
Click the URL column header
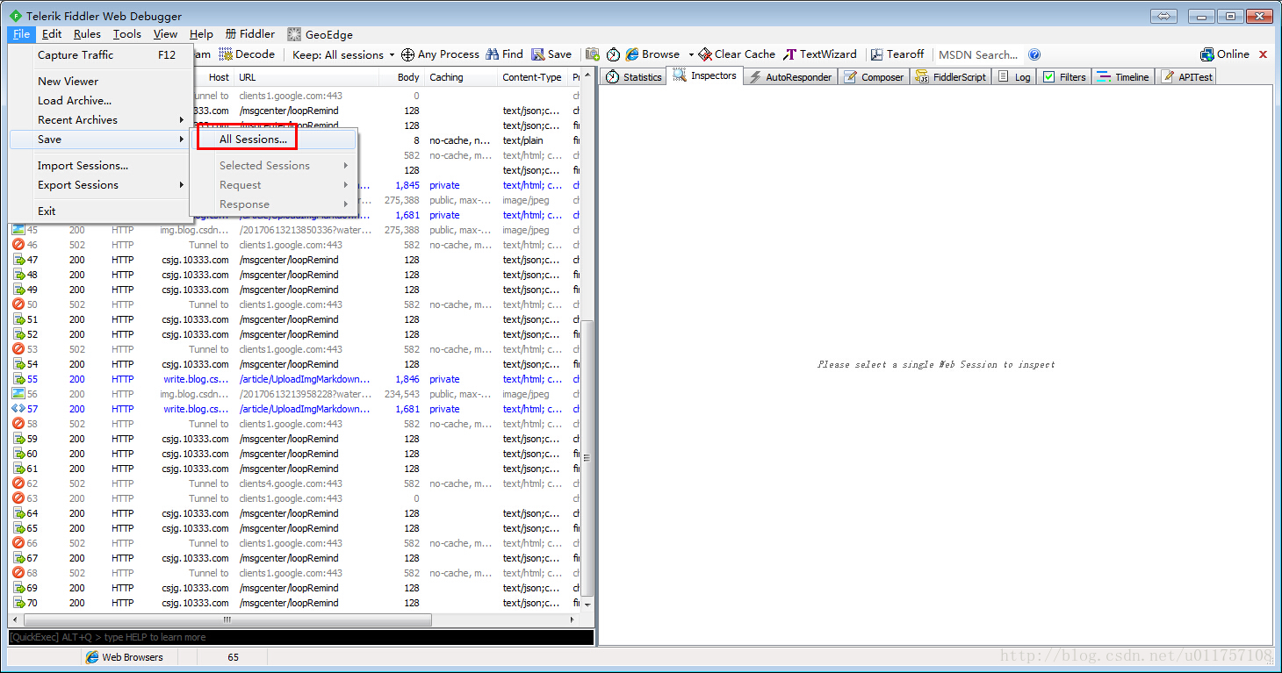[306, 77]
